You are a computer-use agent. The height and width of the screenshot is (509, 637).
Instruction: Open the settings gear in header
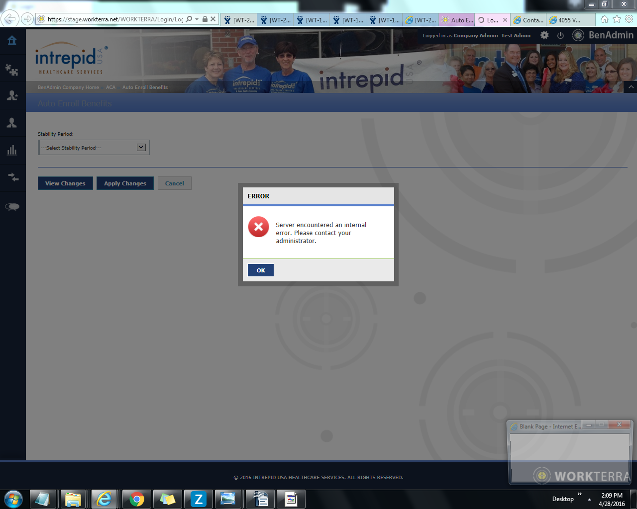coord(544,35)
